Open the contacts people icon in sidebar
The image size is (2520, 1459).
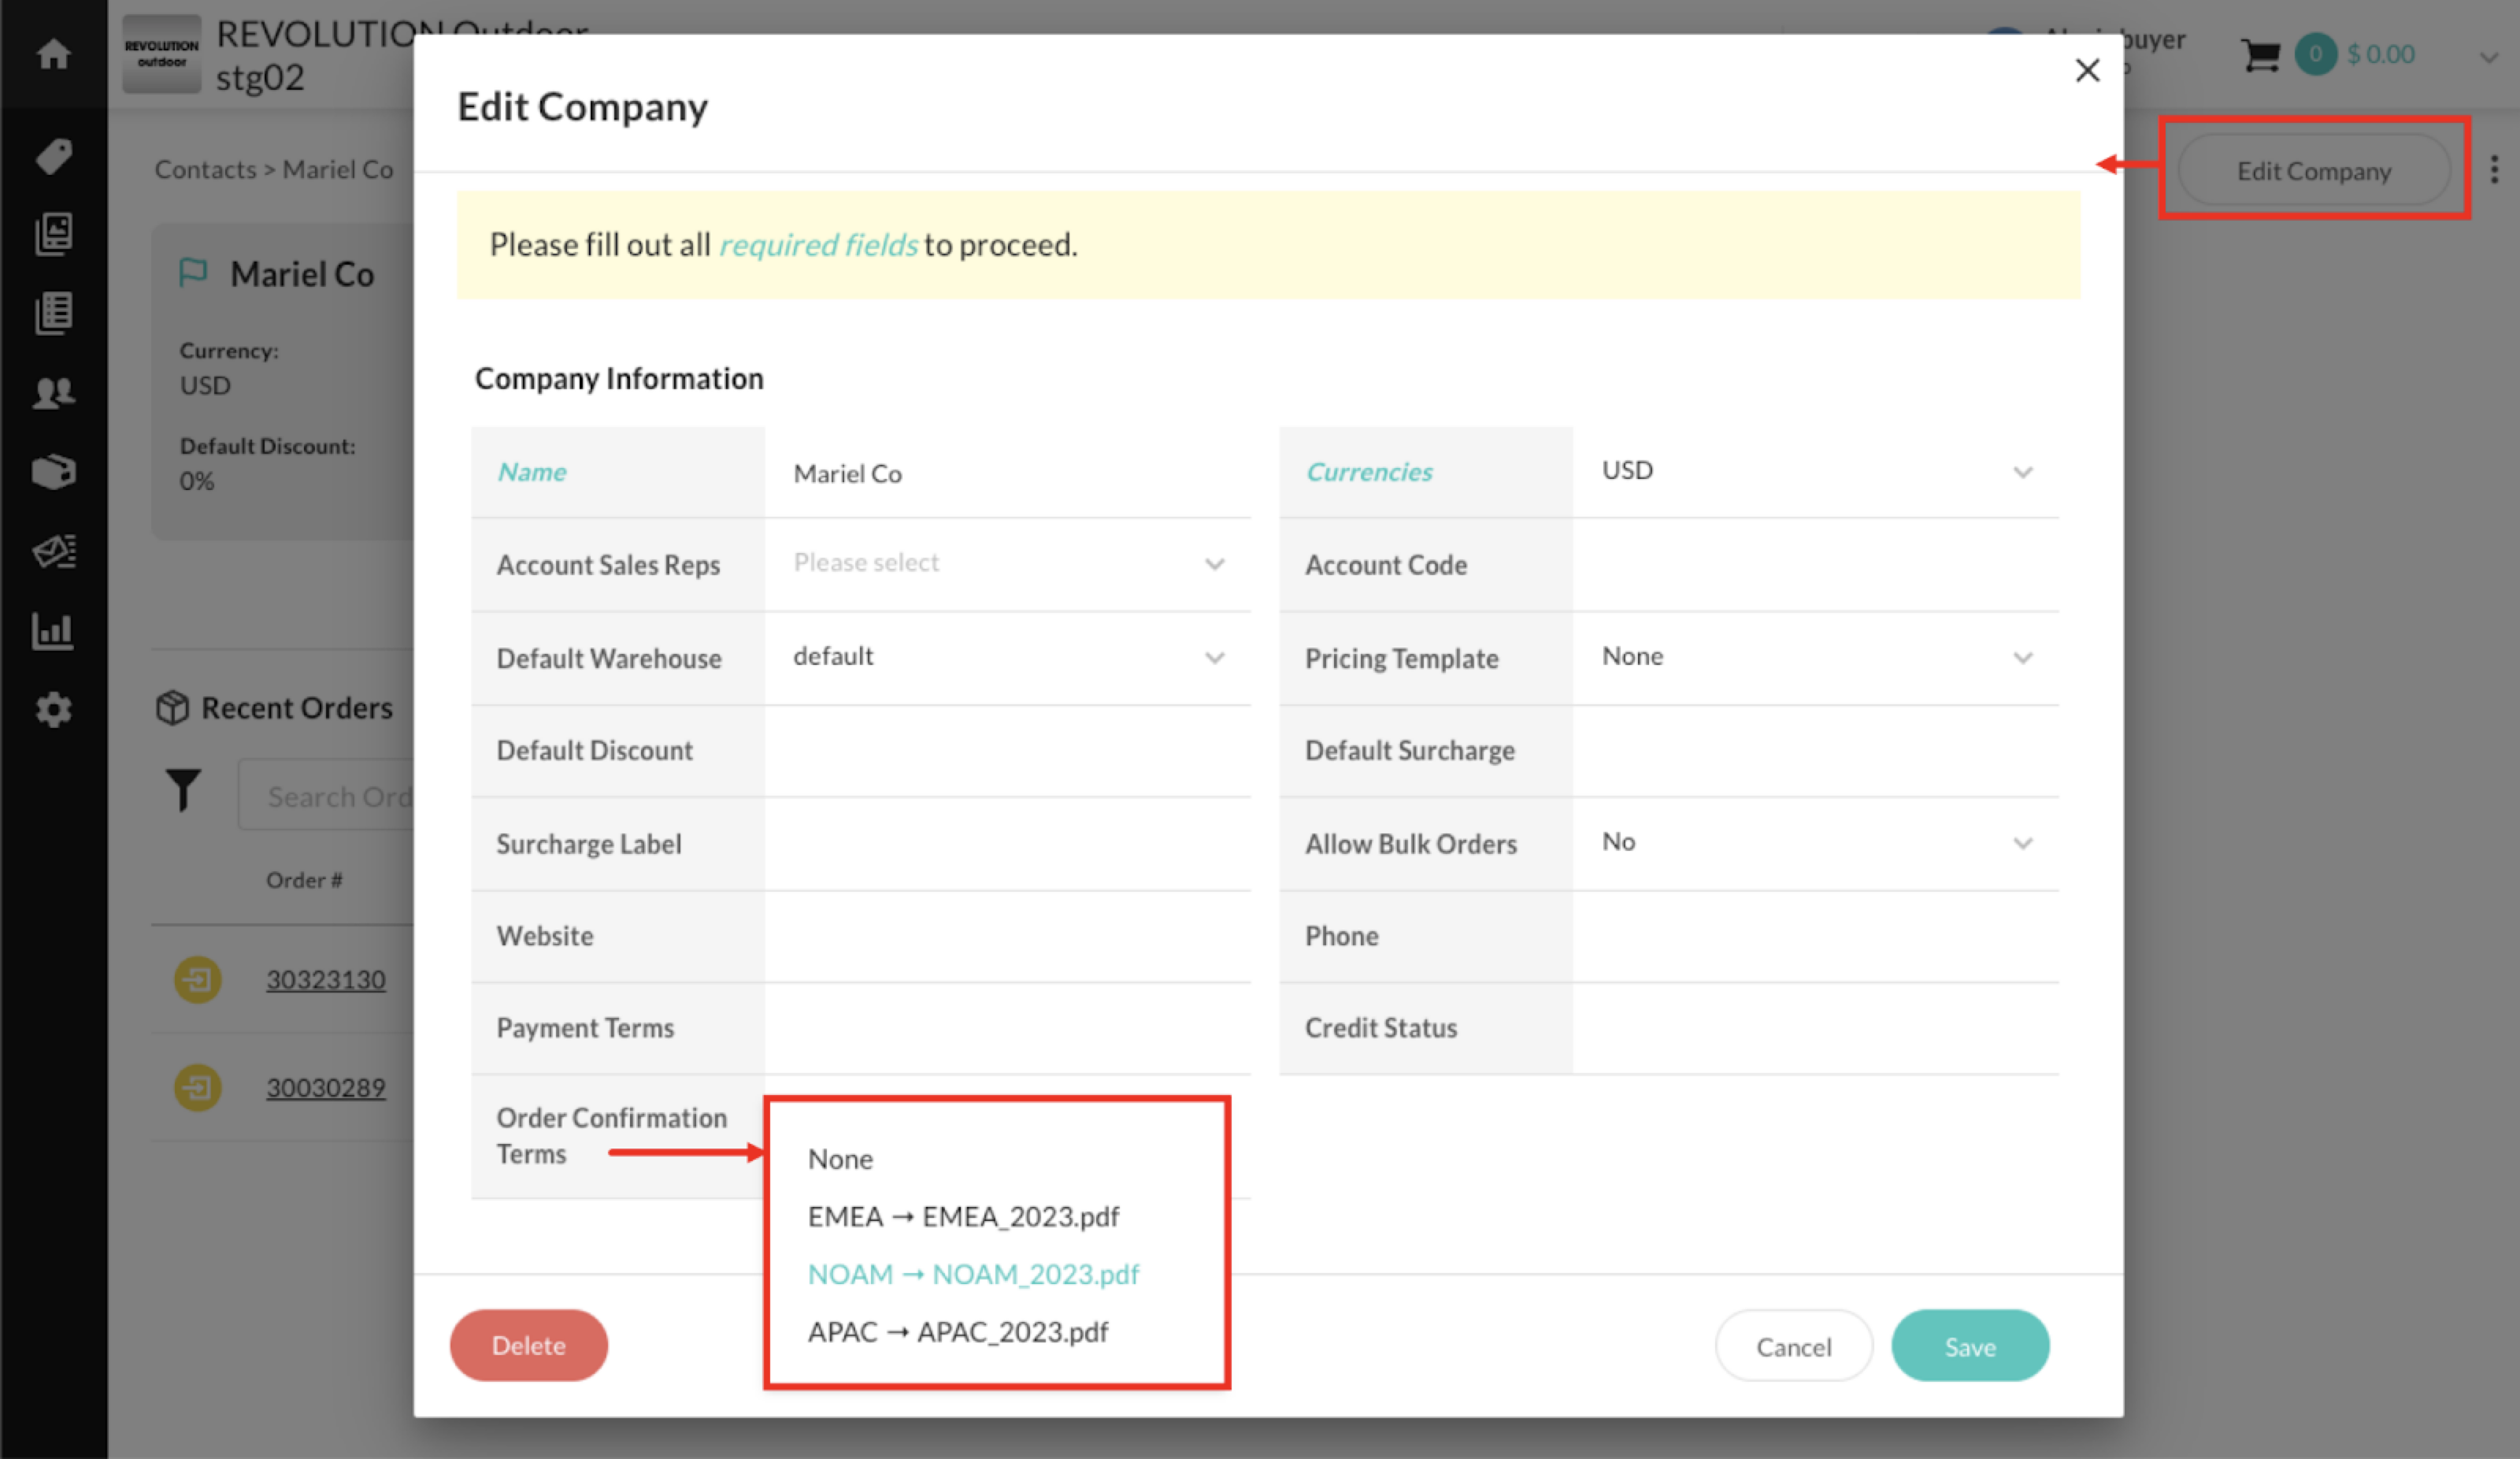pyautogui.click(x=54, y=392)
